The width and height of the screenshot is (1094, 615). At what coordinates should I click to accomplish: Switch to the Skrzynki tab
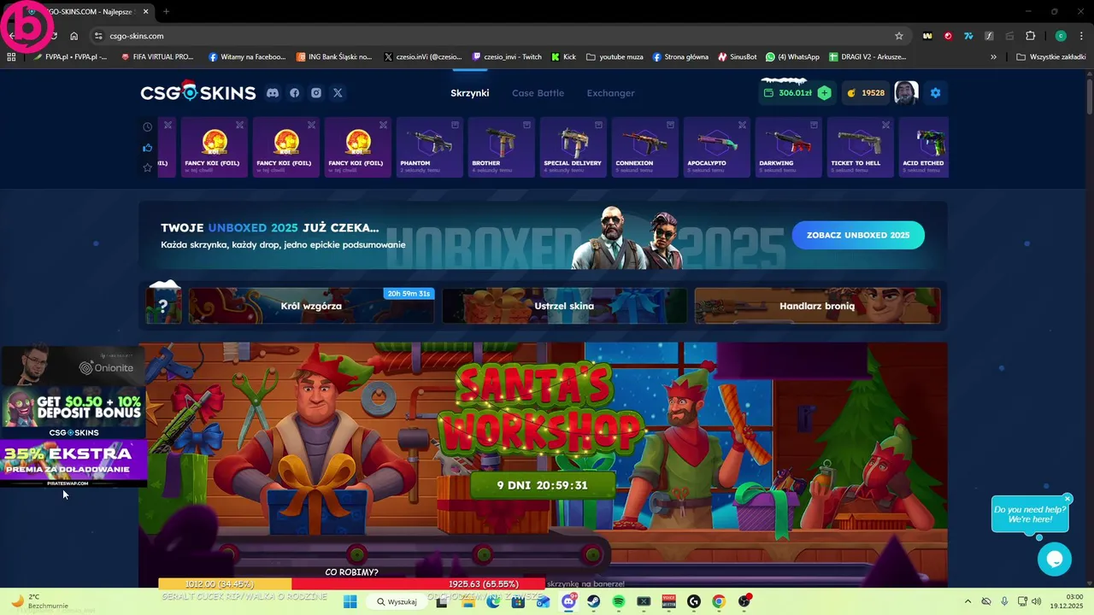pyautogui.click(x=470, y=93)
